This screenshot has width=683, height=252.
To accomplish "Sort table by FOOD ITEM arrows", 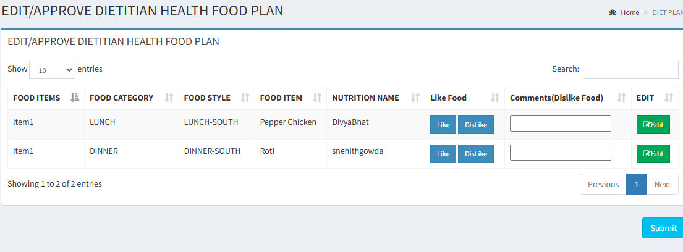I will click(x=317, y=98).
